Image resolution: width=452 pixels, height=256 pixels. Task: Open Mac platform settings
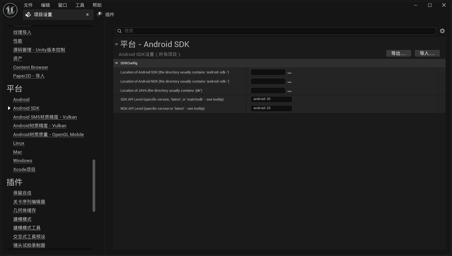pyautogui.click(x=17, y=152)
